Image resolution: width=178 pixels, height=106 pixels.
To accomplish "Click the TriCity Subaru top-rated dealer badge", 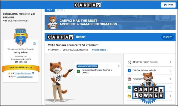I will (x=21, y=37).
